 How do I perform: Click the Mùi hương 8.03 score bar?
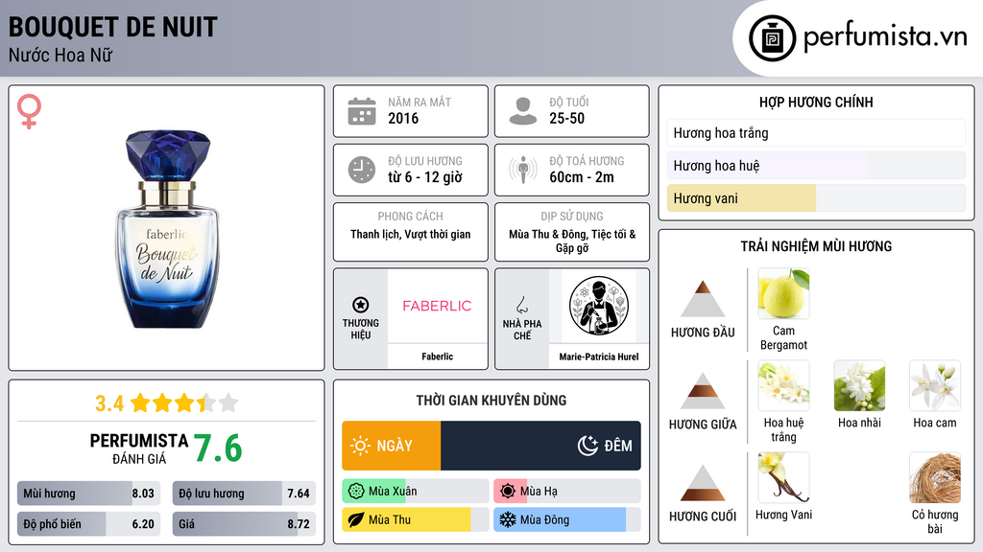tap(89, 494)
